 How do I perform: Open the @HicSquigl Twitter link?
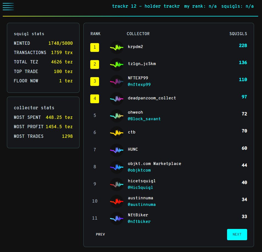140,187
